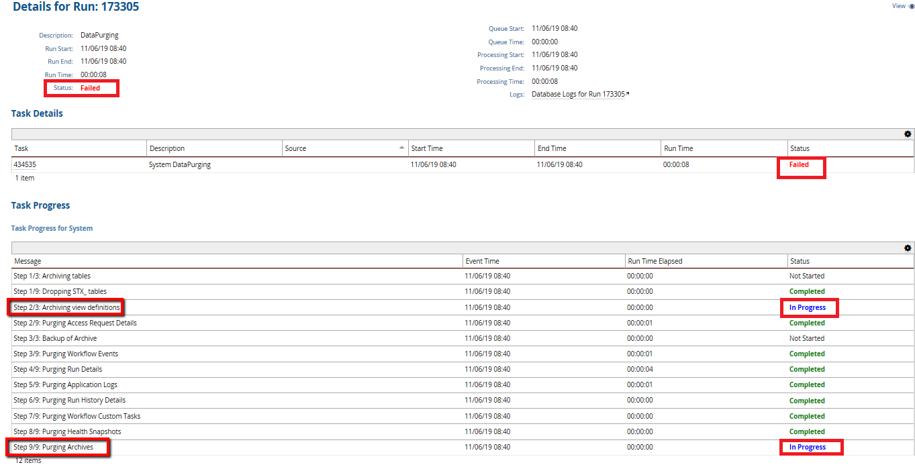Select the Backup of Archive step
This screenshot has height=467, width=915.
[55, 338]
